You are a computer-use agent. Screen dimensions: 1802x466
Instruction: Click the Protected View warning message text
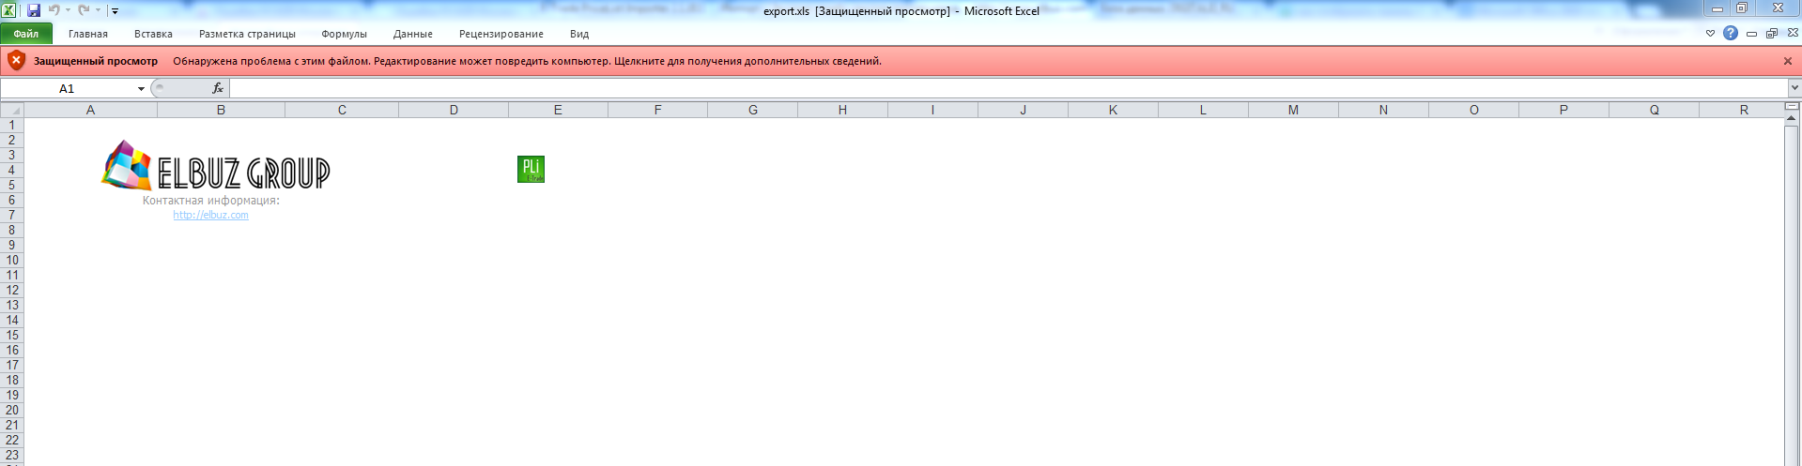coord(527,61)
